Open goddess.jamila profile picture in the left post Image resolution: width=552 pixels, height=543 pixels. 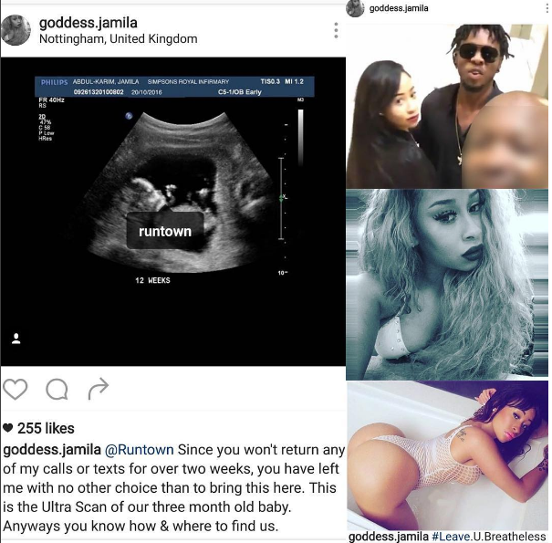(16, 30)
